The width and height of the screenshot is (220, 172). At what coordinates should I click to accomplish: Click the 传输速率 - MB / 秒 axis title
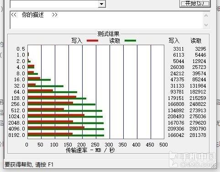click(x=90, y=150)
